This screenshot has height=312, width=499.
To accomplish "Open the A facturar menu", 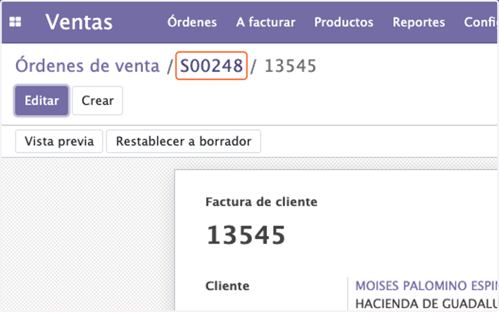I will 266,22.
